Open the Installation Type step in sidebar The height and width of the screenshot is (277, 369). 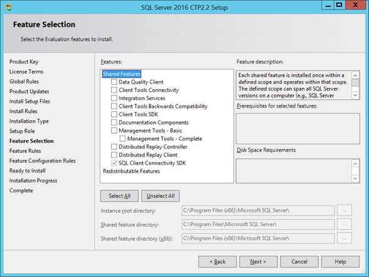coord(29,121)
